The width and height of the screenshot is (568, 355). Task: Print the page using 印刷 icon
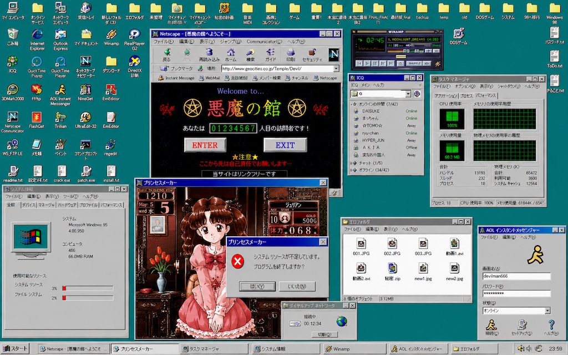point(291,55)
